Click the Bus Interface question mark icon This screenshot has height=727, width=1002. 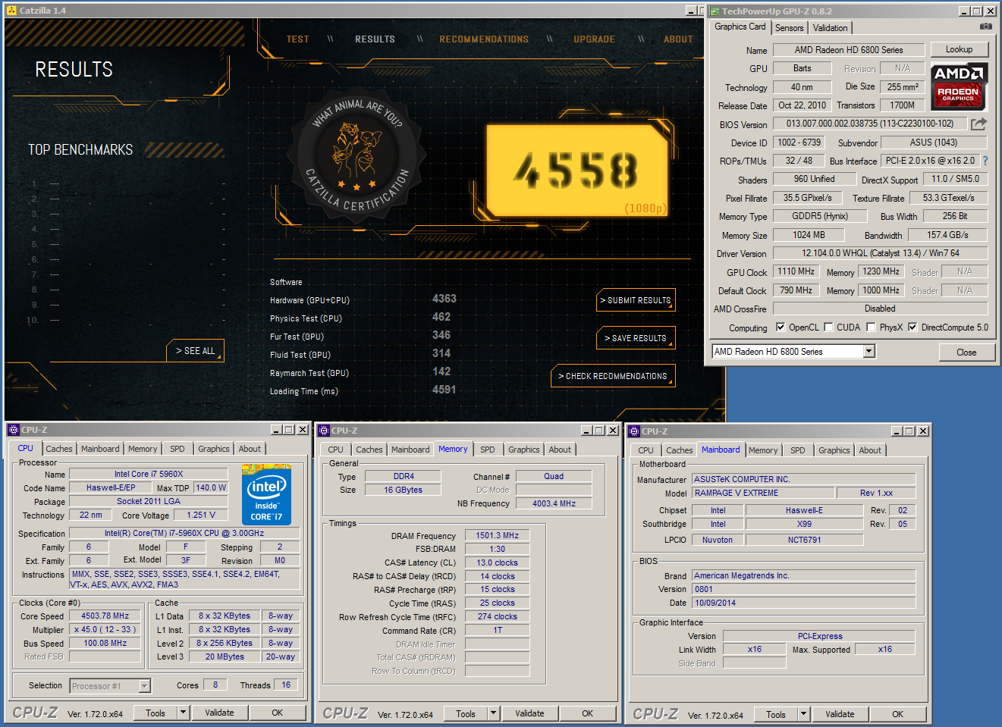985,161
